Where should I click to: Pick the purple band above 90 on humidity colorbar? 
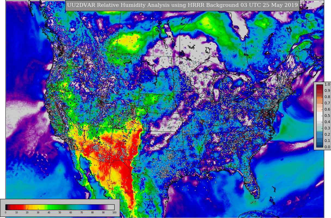point(103,207)
